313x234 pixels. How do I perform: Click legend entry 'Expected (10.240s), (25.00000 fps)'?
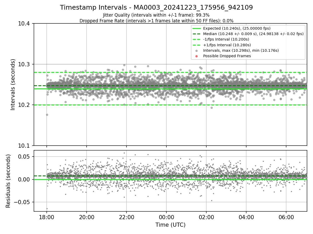pyautogui.click(x=237, y=28)
